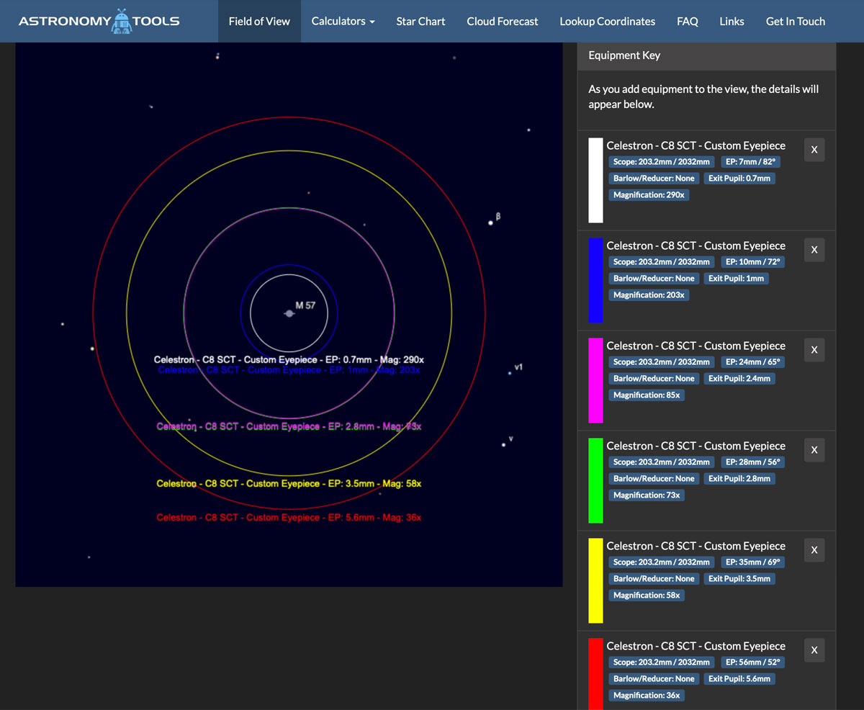Open the Get In Touch page
This screenshot has width=864, height=710.
[x=796, y=21]
